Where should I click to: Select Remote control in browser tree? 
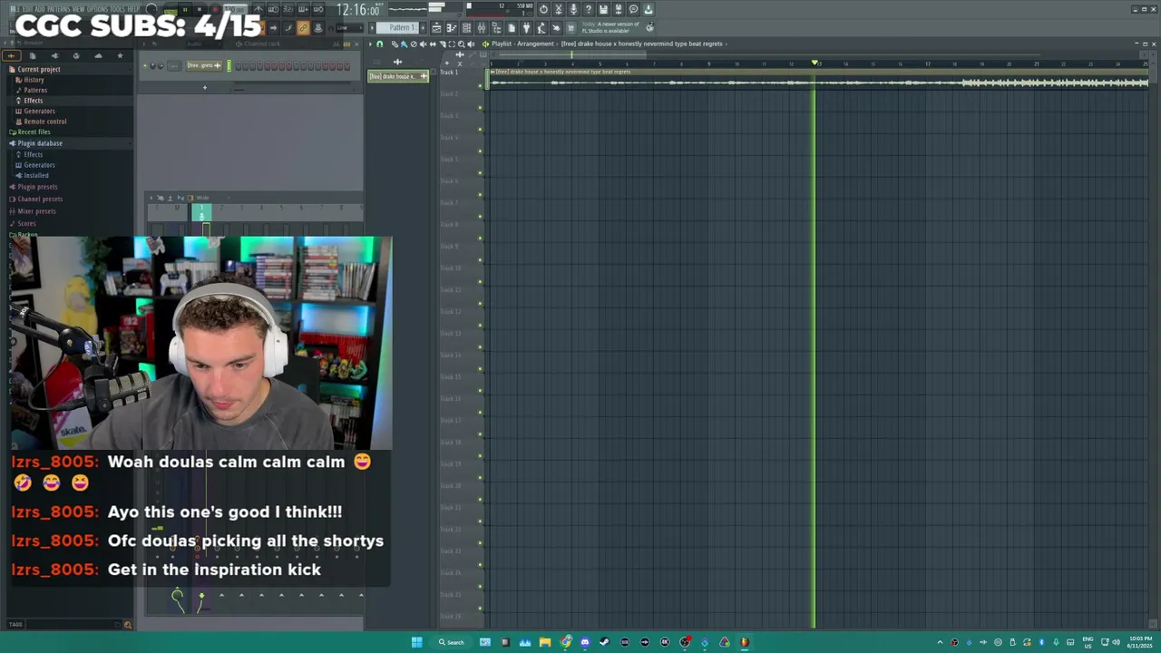click(44, 122)
